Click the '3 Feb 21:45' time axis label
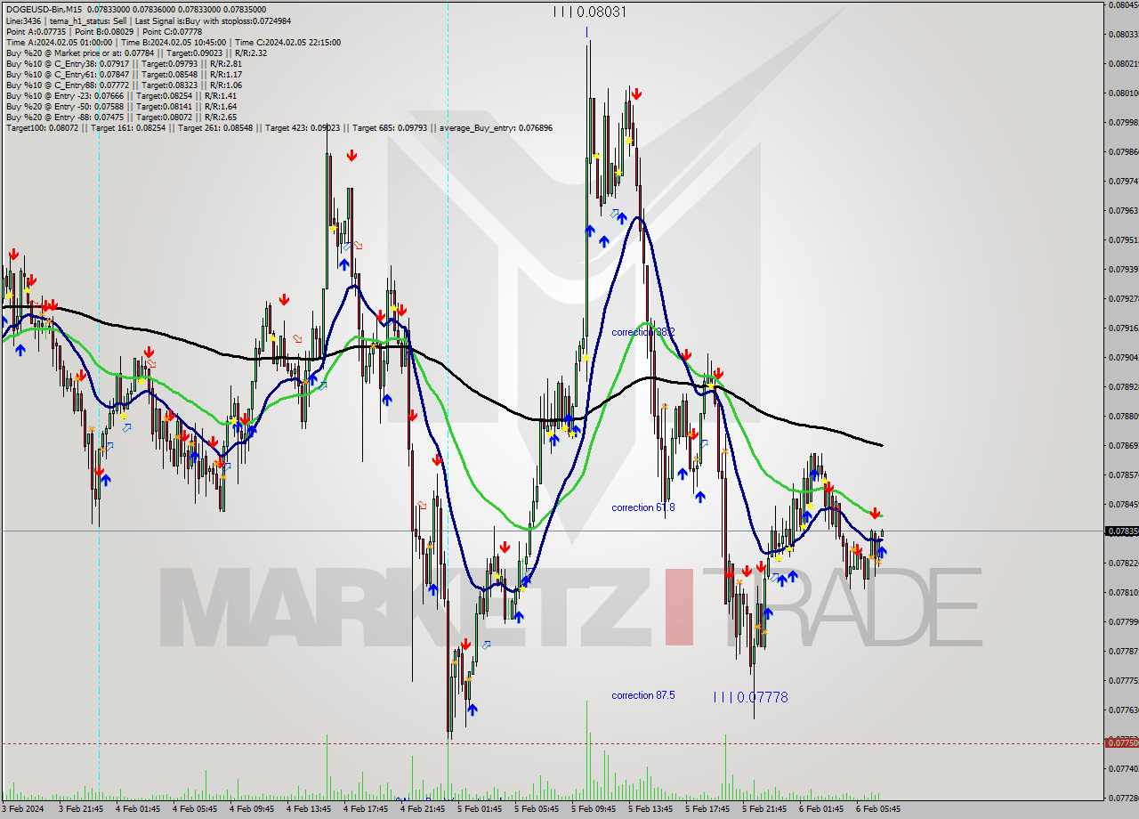The image size is (1139, 819). (x=81, y=809)
